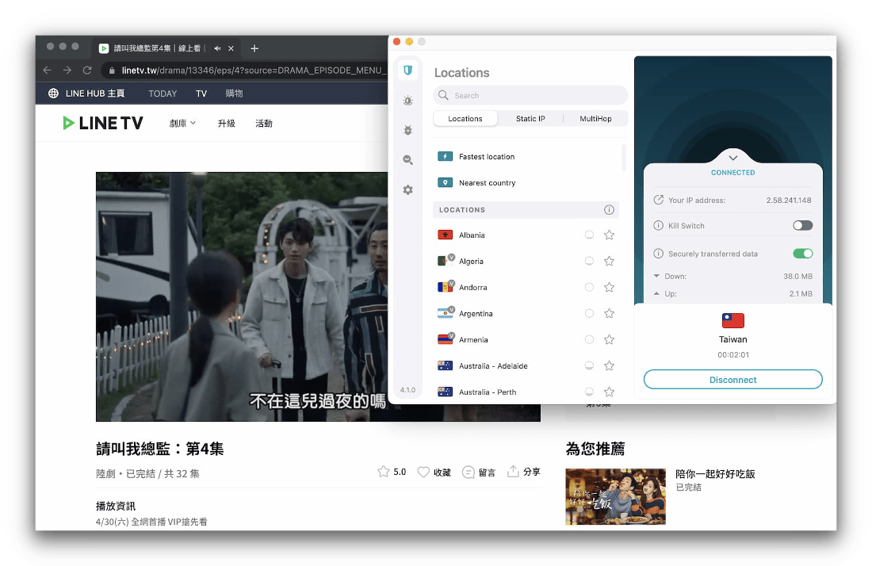This screenshot has height=566, width=872.
Task: Open the Search magnifier icon in VPN sidebar
Action: pyautogui.click(x=407, y=160)
